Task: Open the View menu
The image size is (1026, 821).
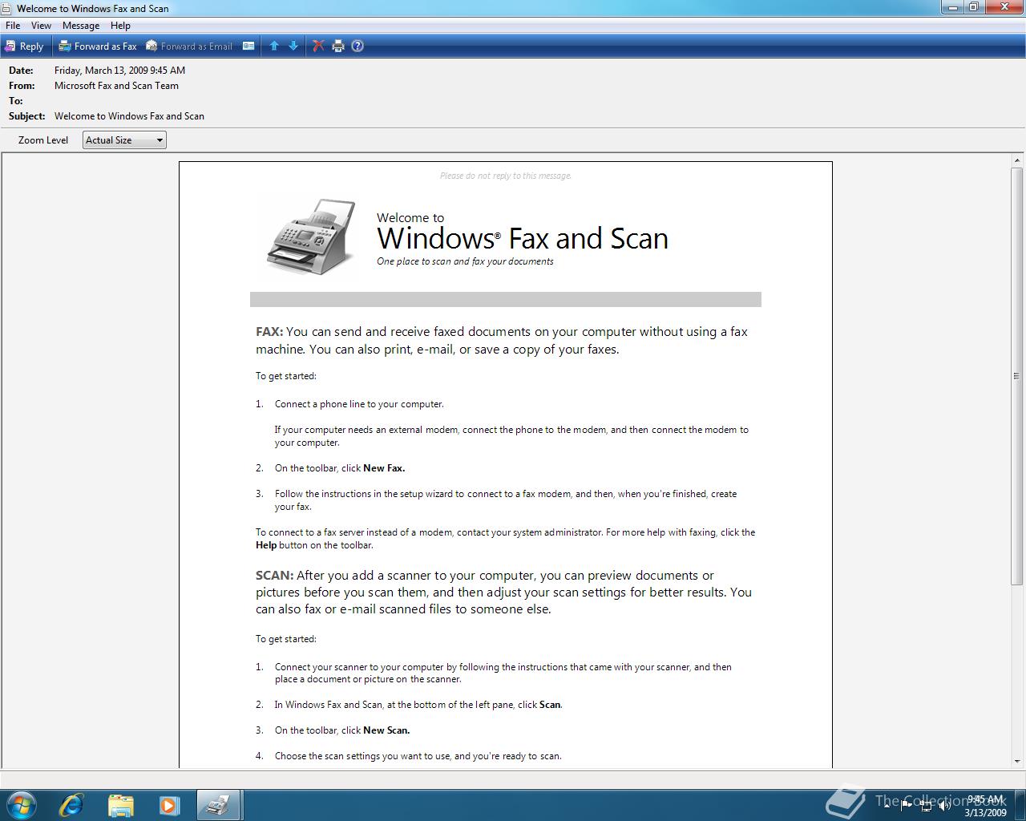Action: 41,26
